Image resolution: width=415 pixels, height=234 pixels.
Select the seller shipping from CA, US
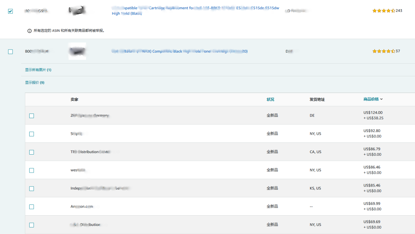click(32, 152)
